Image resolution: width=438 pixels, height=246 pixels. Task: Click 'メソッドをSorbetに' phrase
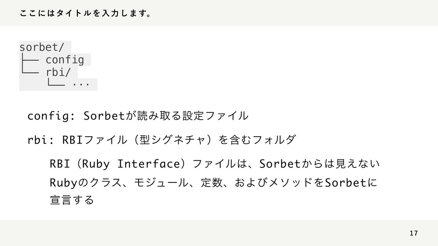[x=323, y=183]
